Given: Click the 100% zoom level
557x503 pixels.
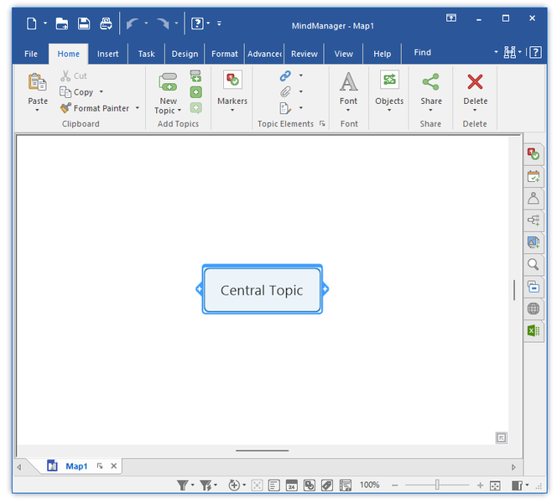Looking at the screenshot, I should pos(369,485).
